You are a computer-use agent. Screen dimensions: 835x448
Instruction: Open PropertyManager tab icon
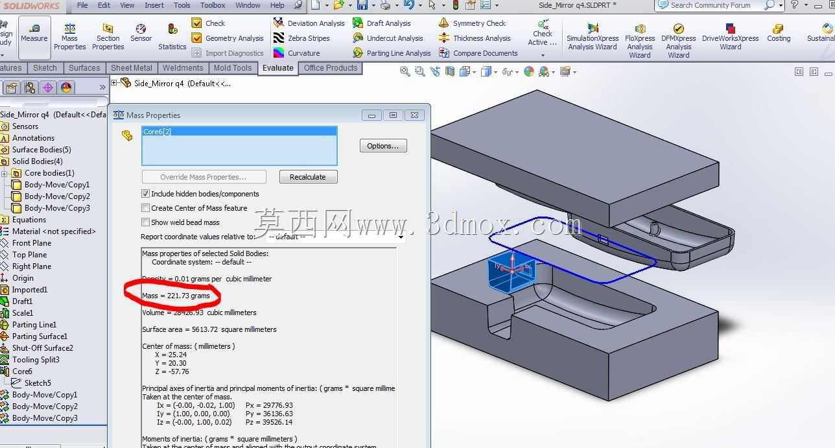12,88
